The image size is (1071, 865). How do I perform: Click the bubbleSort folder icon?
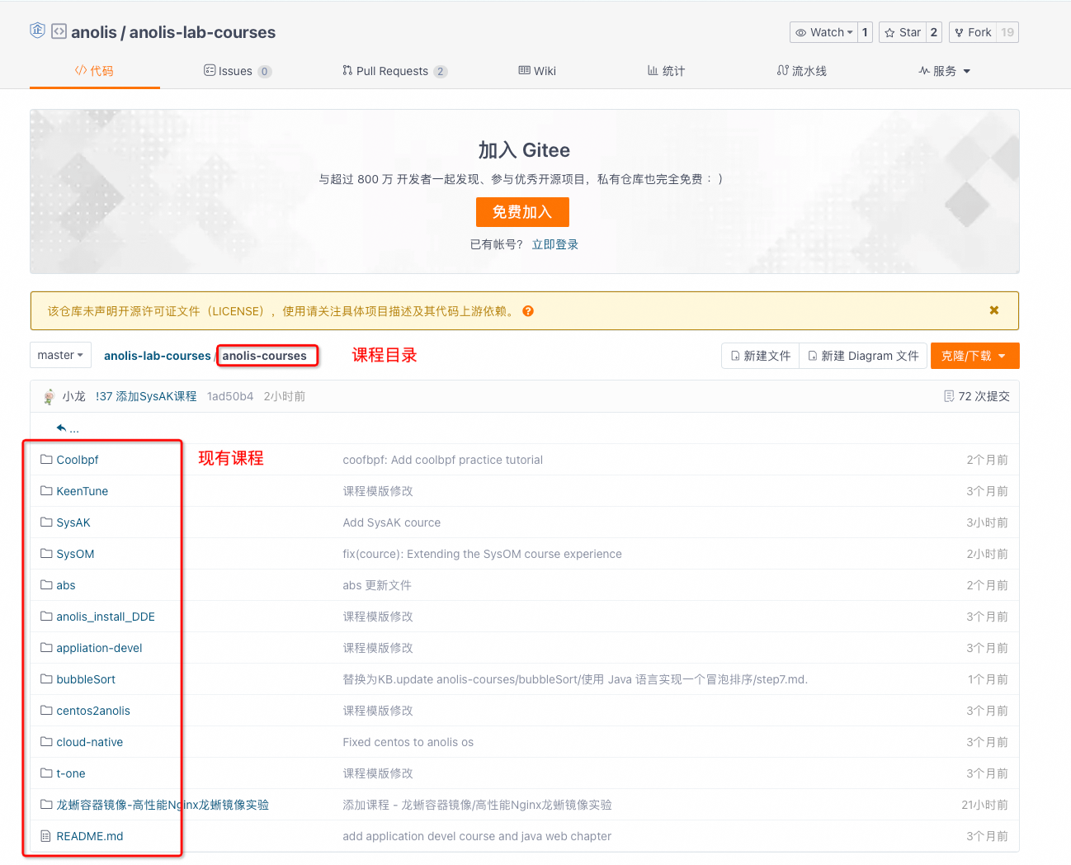coord(46,678)
